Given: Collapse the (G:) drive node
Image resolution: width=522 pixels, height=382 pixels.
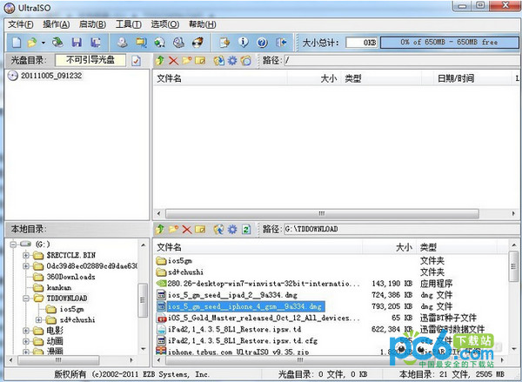Looking at the screenshot, I should pyautogui.click(x=13, y=245).
